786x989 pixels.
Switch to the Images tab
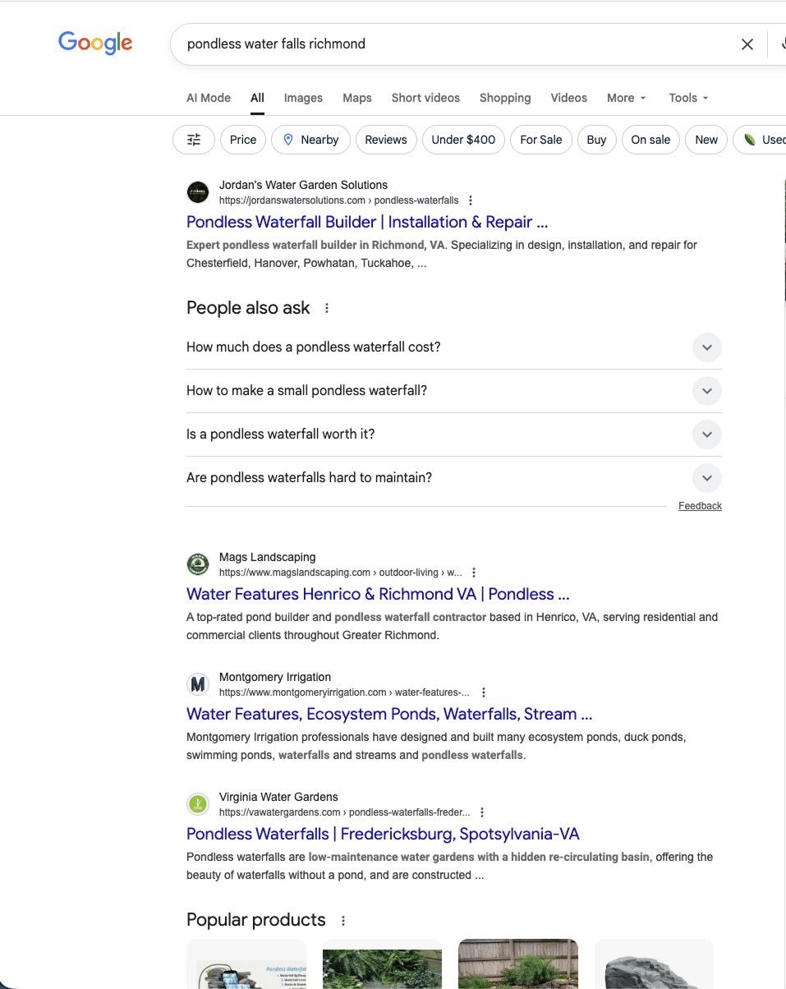click(303, 98)
